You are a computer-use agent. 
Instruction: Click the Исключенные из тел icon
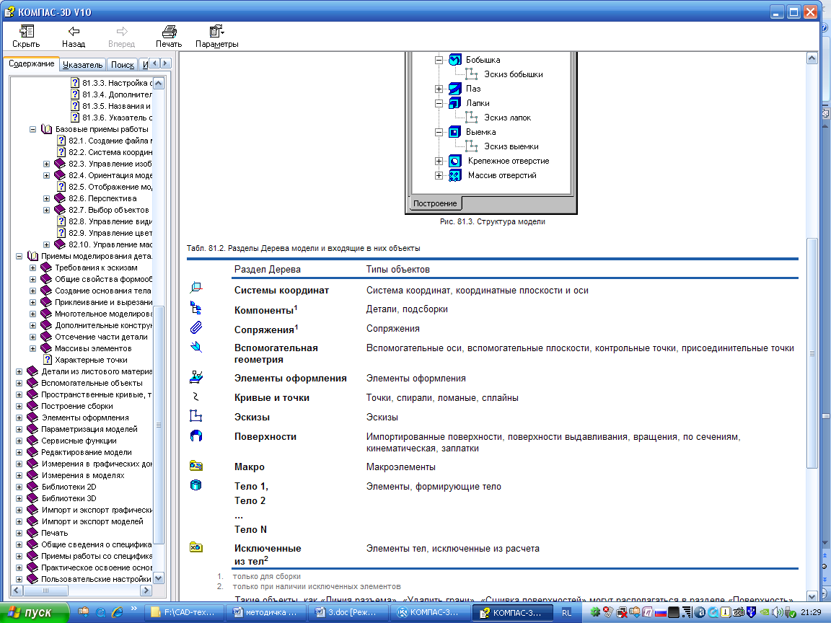(x=196, y=547)
